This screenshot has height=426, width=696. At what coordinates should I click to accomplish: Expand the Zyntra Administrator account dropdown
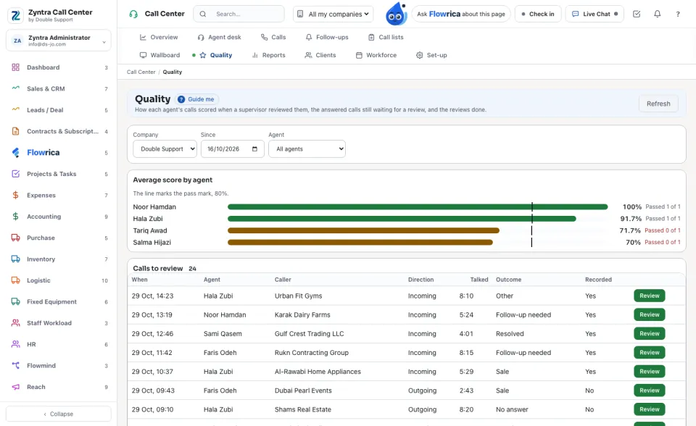point(59,41)
